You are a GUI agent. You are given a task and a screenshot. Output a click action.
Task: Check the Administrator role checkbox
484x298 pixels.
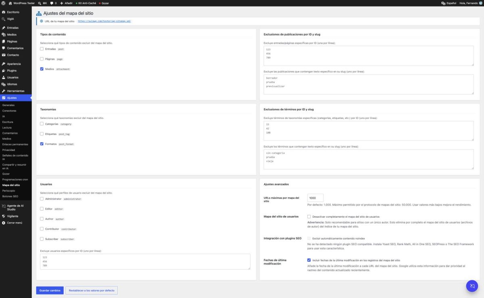point(42,199)
